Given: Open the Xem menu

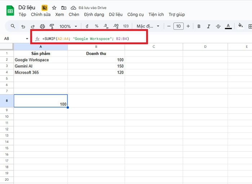Looking at the screenshot, I should pos(60,14).
